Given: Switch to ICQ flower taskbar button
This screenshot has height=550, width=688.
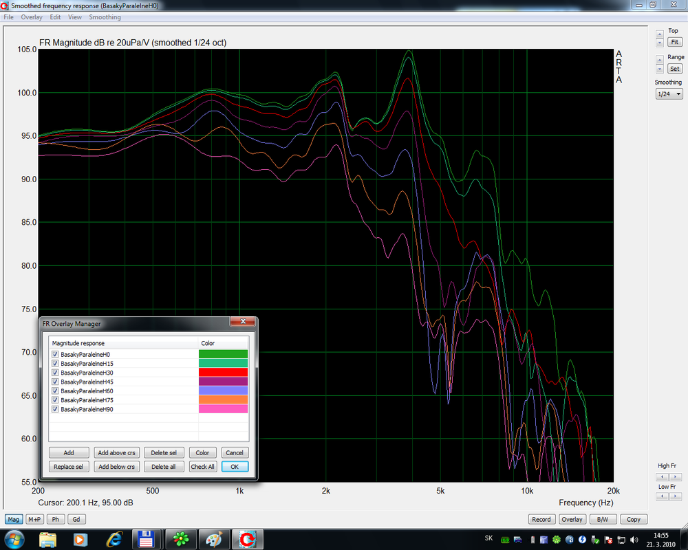Looking at the screenshot, I should [x=180, y=540].
